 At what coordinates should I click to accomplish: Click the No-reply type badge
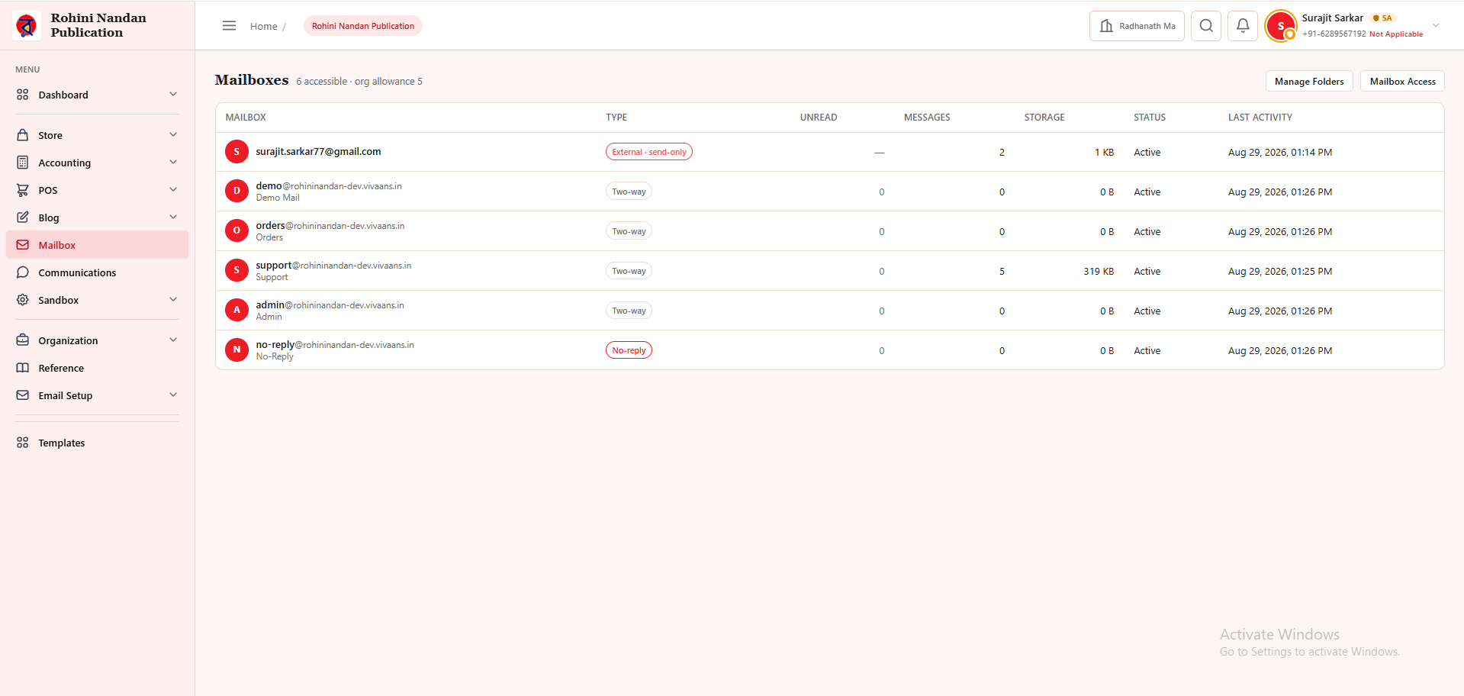click(x=629, y=350)
